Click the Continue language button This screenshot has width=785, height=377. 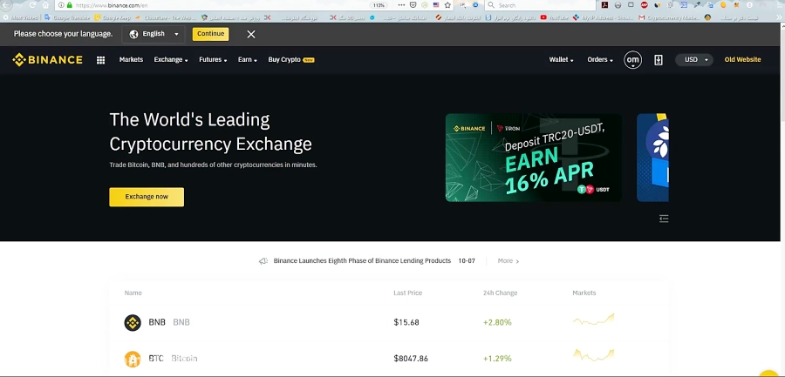coord(210,34)
